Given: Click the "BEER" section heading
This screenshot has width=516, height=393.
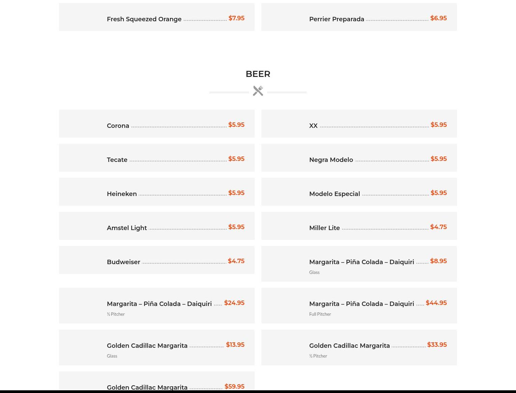Looking at the screenshot, I should 258,74.
